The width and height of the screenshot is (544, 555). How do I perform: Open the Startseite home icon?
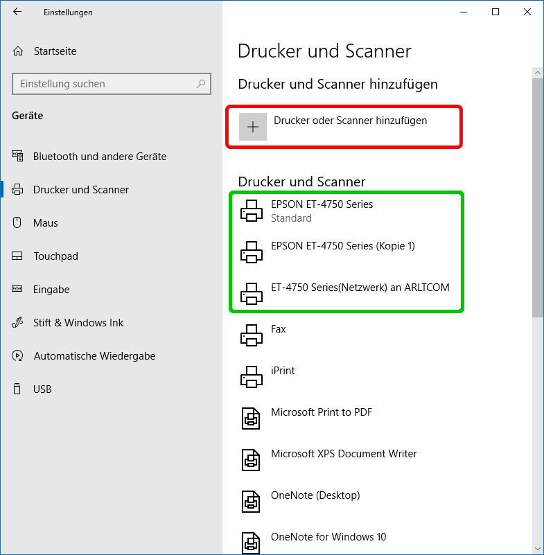19,51
